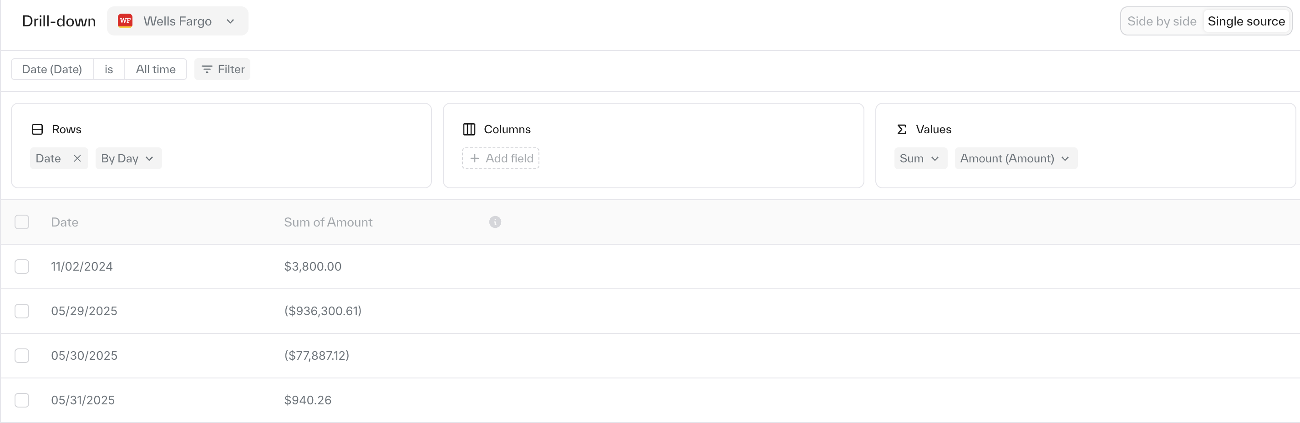Click the sigma Values icon
This screenshot has height=423, width=1300.
point(901,130)
